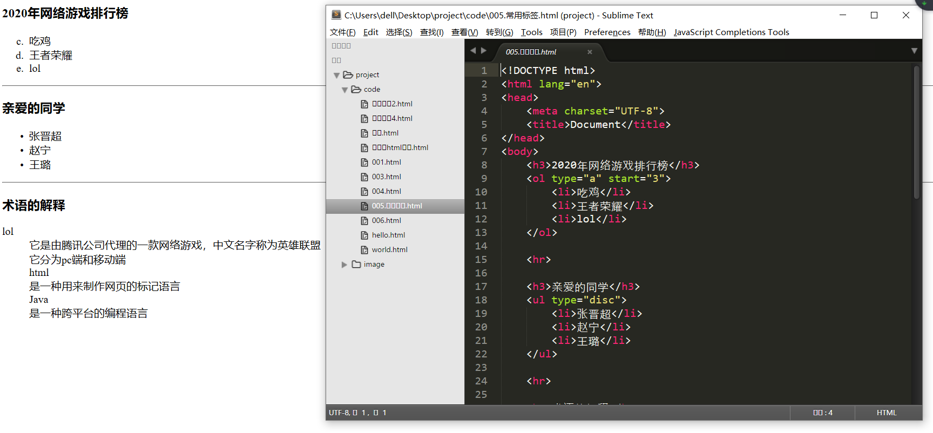Open the tab list dropdown arrow
Screen dimensions: 933x433
914,51
